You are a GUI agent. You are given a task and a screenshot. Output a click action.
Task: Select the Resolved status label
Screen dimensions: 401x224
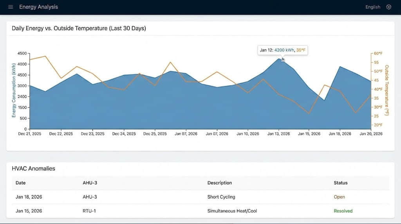(x=343, y=211)
